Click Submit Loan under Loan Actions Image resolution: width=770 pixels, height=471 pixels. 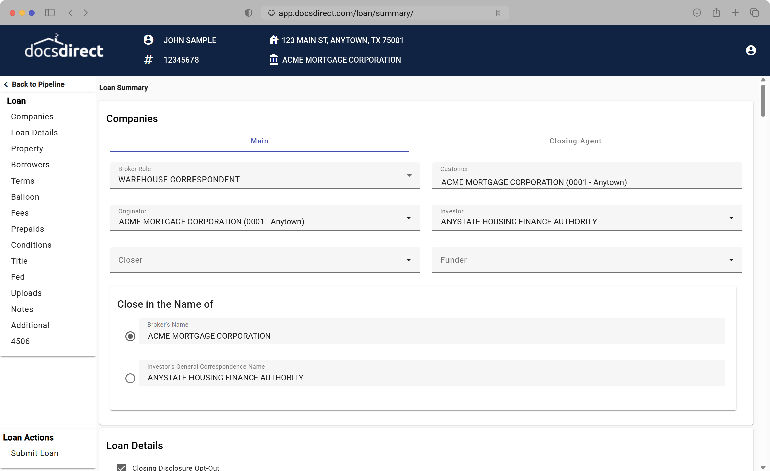click(x=35, y=453)
